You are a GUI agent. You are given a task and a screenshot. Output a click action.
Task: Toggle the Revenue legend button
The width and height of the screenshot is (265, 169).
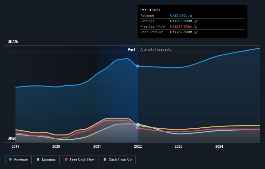coord(18,160)
